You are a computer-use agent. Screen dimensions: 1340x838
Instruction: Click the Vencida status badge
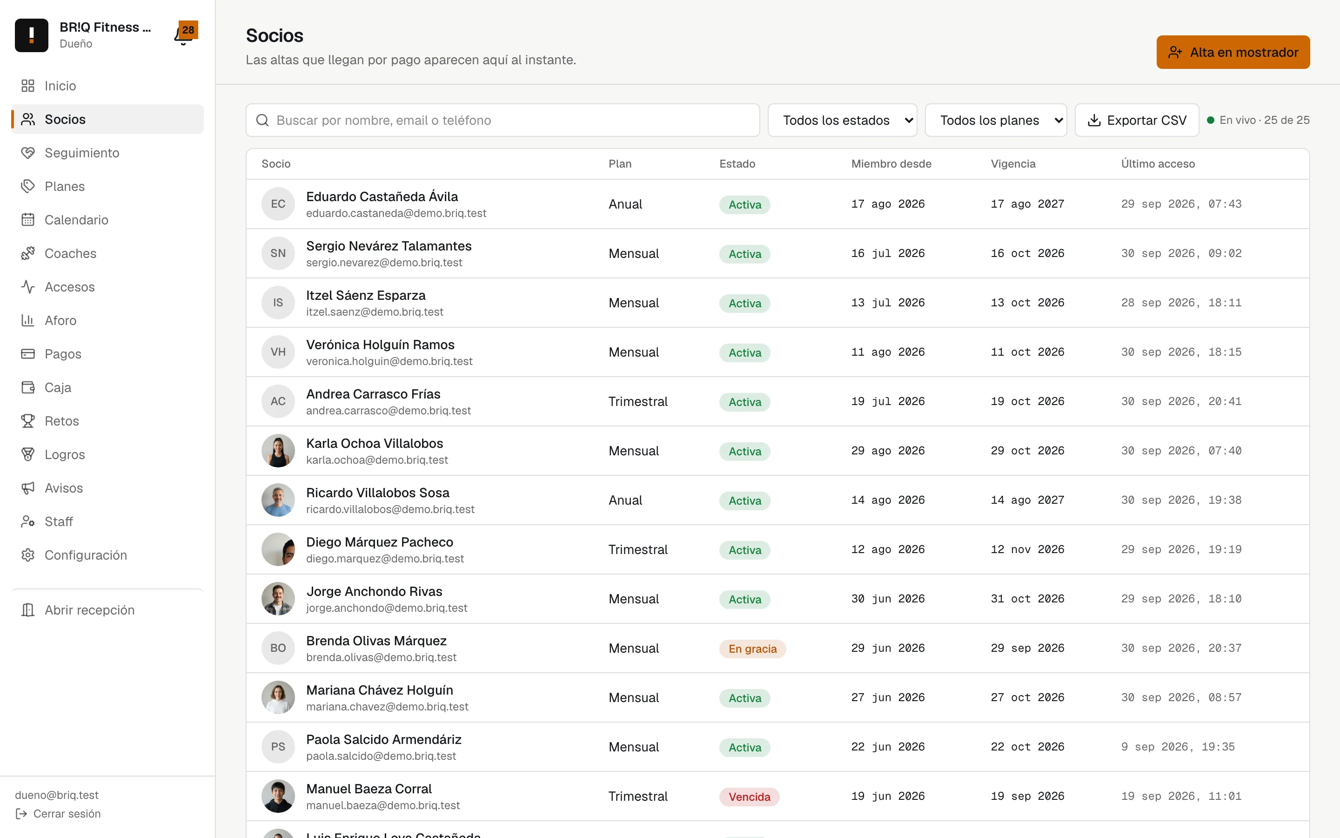tap(749, 797)
